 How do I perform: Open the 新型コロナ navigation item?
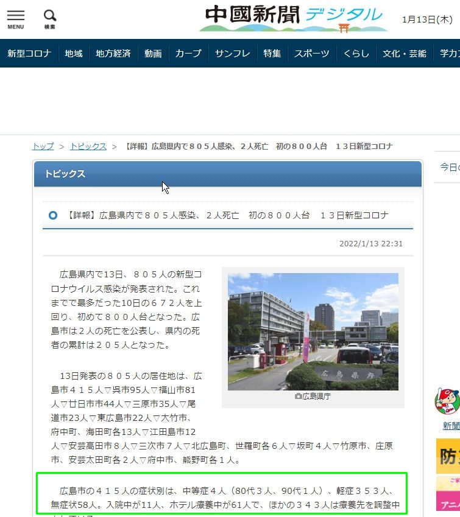[x=29, y=54]
